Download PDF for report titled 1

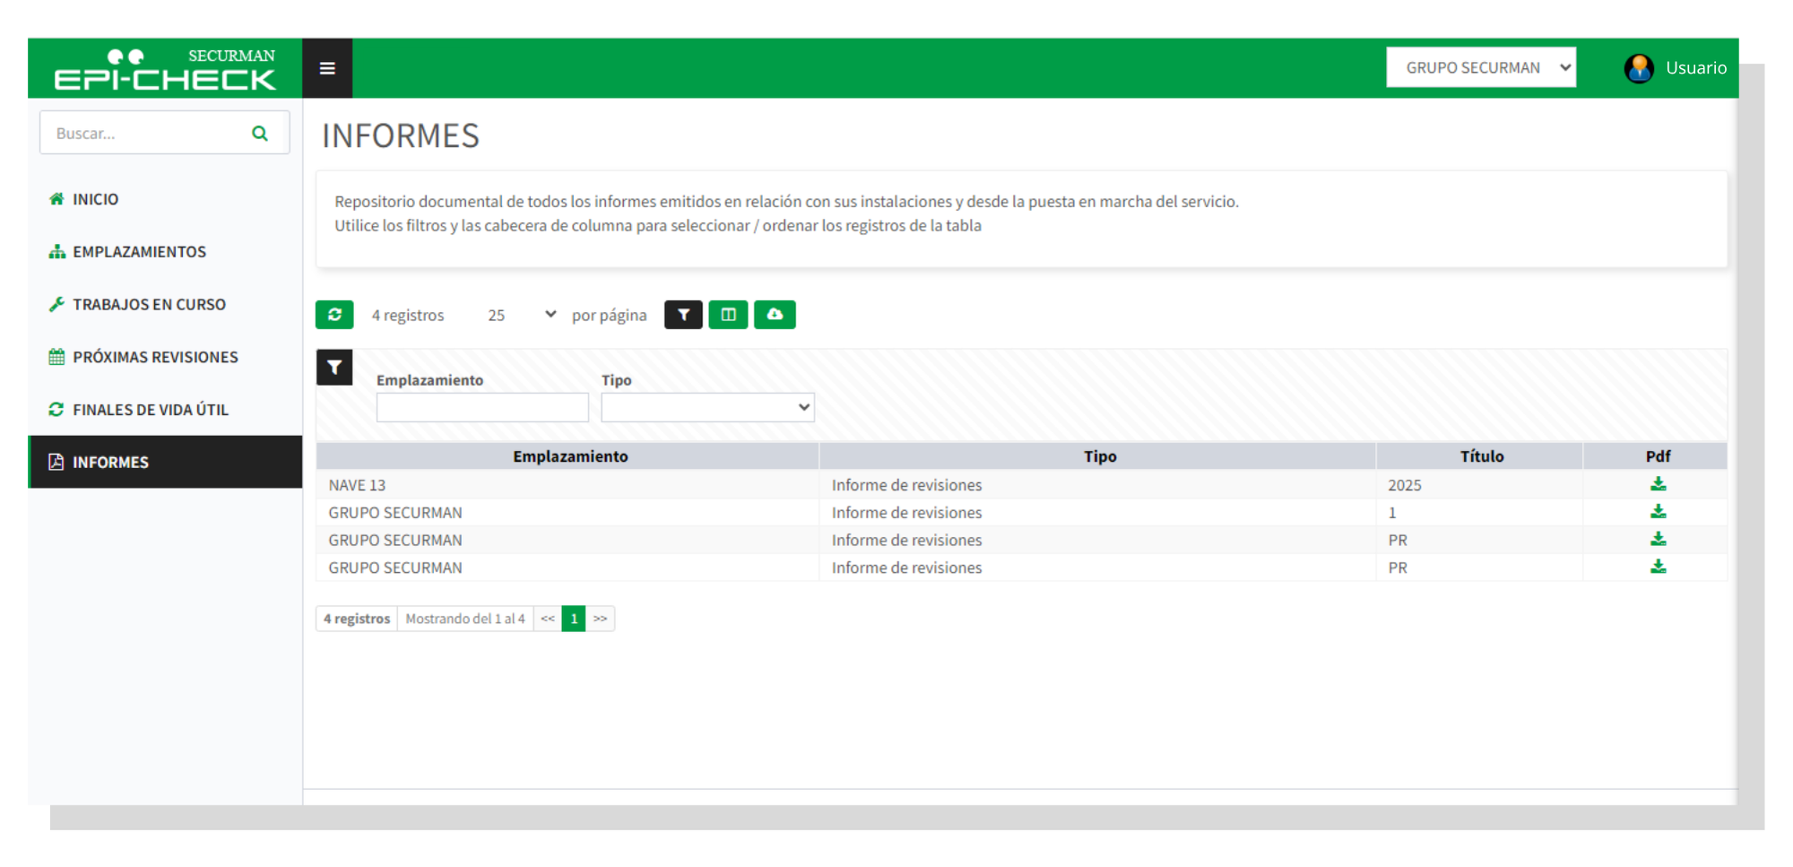[1658, 512]
